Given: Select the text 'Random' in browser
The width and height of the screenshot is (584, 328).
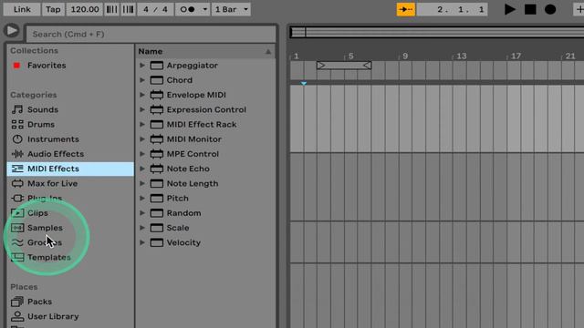Looking at the screenshot, I should [183, 213].
